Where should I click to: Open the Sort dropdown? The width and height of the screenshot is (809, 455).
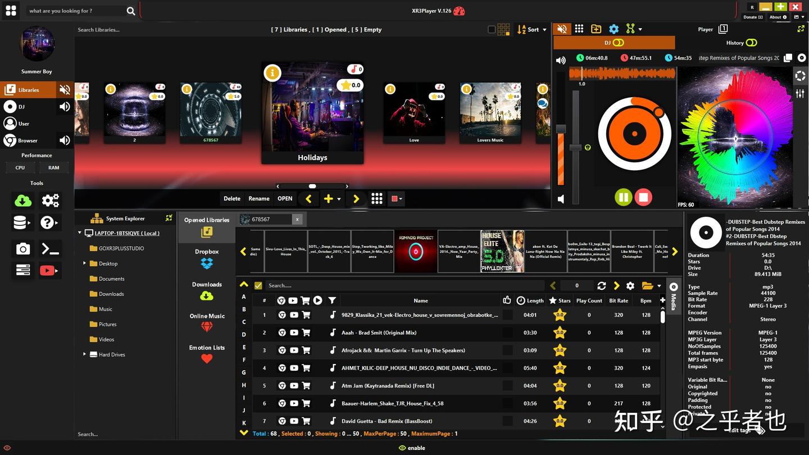(x=532, y=29)
